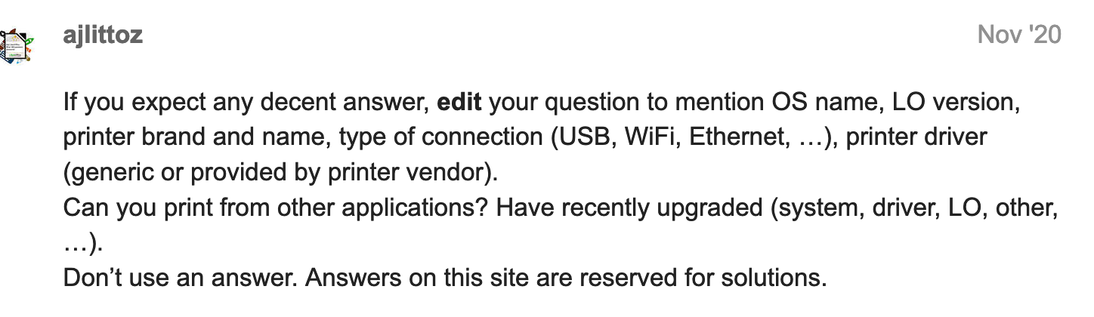1094x317 pixels.
Task: Open the Nov '20 post date link
Action: (x=1019, y=35)
